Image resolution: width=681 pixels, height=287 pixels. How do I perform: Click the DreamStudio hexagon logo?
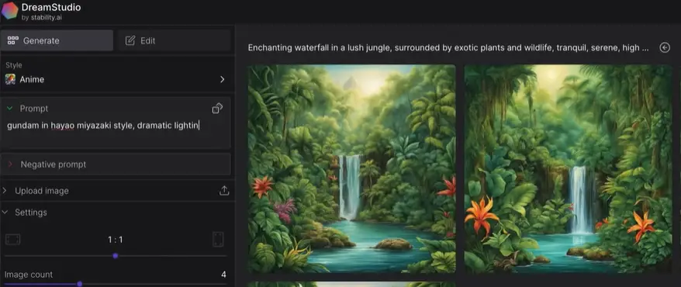[x=9, y=11]
